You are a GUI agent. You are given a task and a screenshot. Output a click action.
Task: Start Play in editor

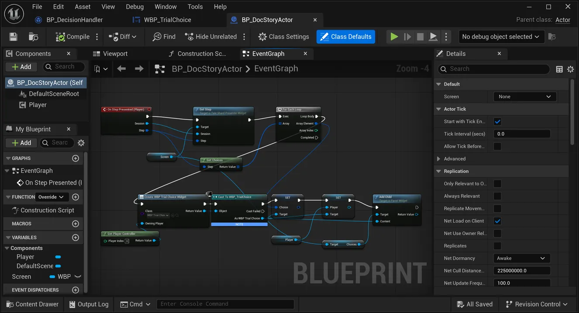394,37
